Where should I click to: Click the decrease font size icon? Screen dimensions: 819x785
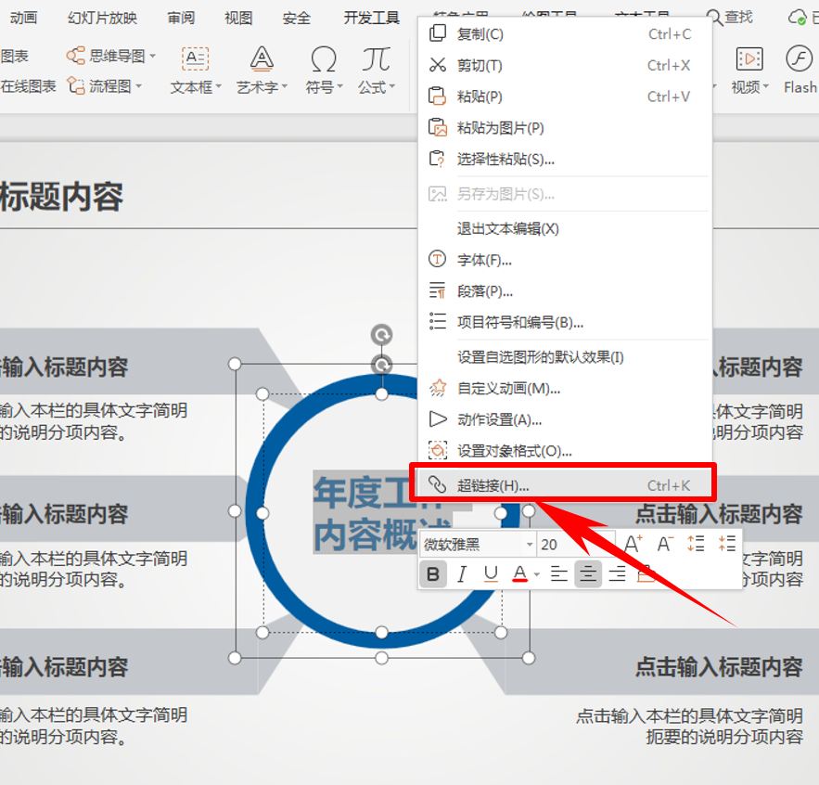(x=665, y=544)
